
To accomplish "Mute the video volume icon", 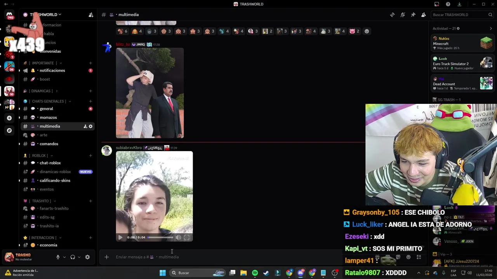I will pos(178,238).
